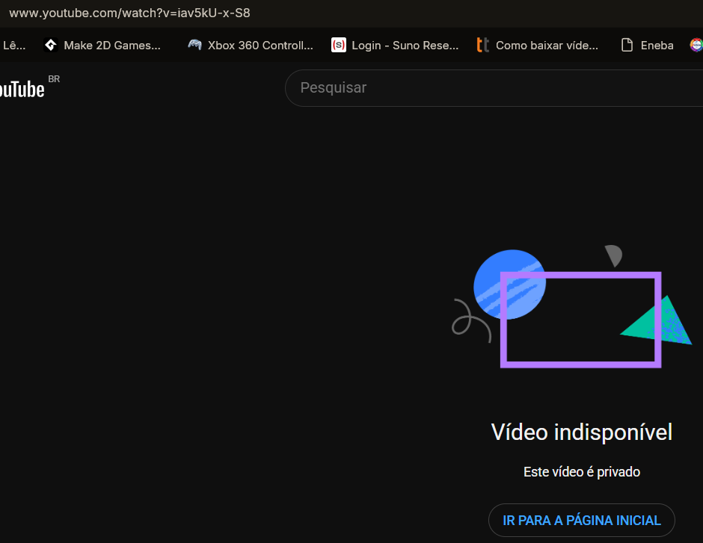Open the Como baixar víde... bookmark
703x543 pixels.
[537, 46]
